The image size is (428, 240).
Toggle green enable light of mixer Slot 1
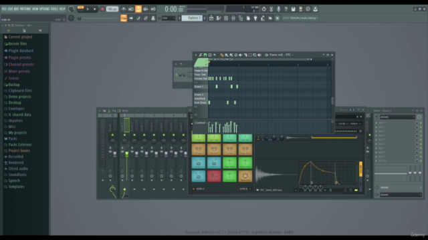[x=421, y=123]
